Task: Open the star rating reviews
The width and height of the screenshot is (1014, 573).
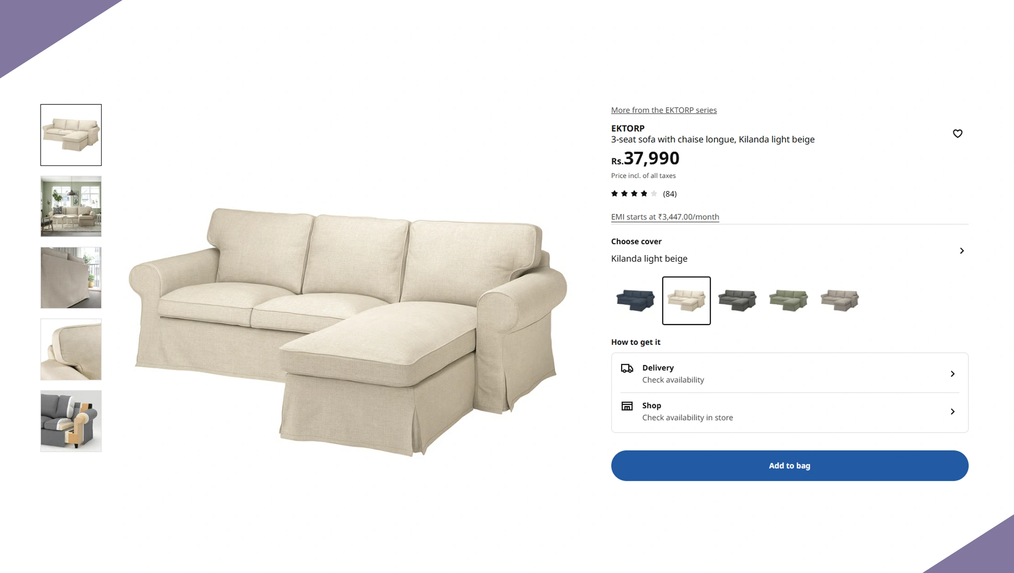Action: (x=644, y=194)
